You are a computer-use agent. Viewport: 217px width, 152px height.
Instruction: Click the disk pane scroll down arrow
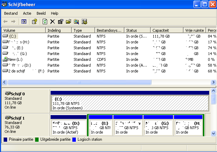(x=213, y=133)
